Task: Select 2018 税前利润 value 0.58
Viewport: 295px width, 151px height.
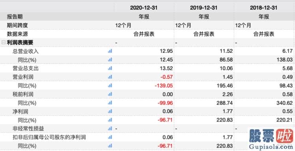Action: click(287, 94)
